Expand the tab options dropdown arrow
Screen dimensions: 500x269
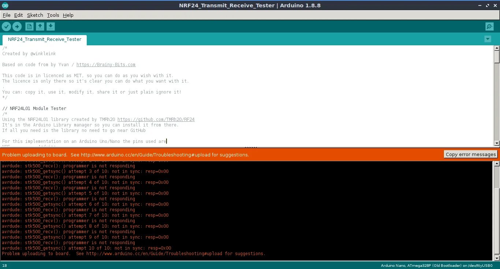click(x=487, y=39)
